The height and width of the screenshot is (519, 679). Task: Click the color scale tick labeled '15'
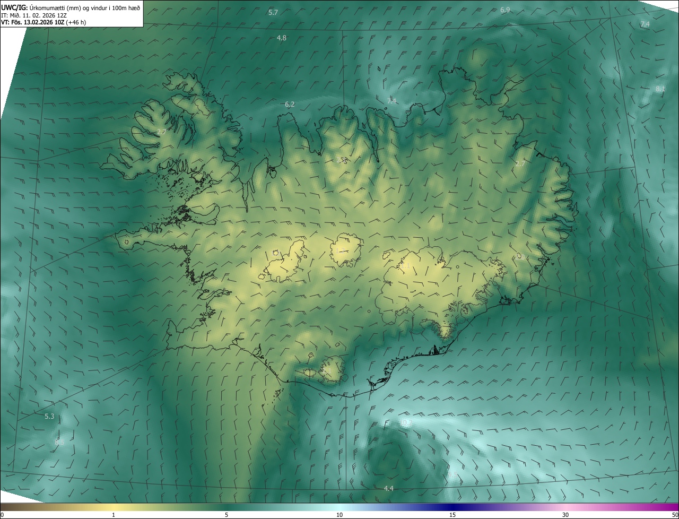coord(452,515)
